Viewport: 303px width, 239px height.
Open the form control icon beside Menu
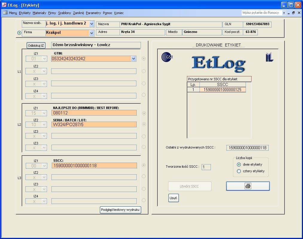click(5, 13)
